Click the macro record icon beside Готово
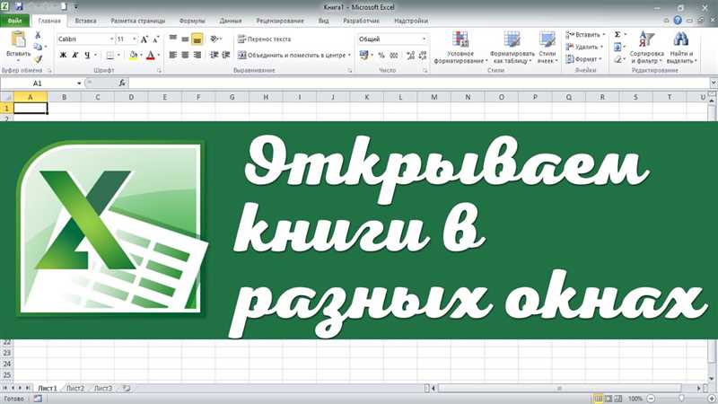 click(38, 399)
